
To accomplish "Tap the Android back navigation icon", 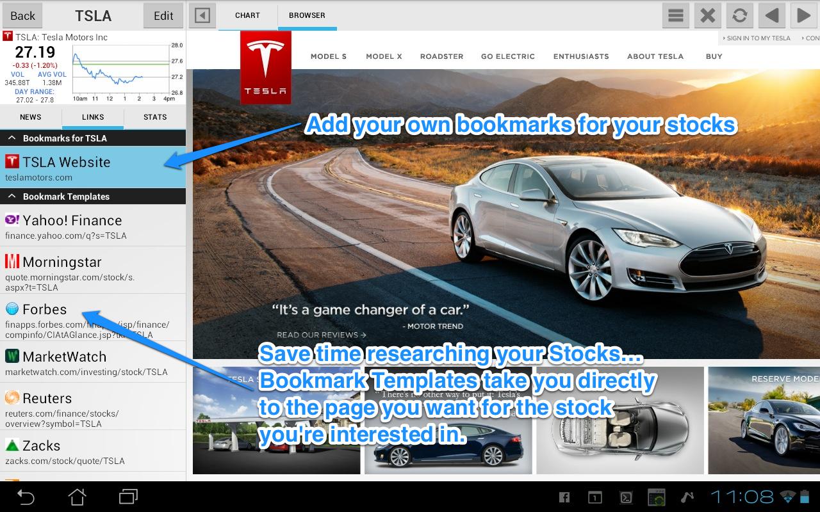I will tap(26, 497).
